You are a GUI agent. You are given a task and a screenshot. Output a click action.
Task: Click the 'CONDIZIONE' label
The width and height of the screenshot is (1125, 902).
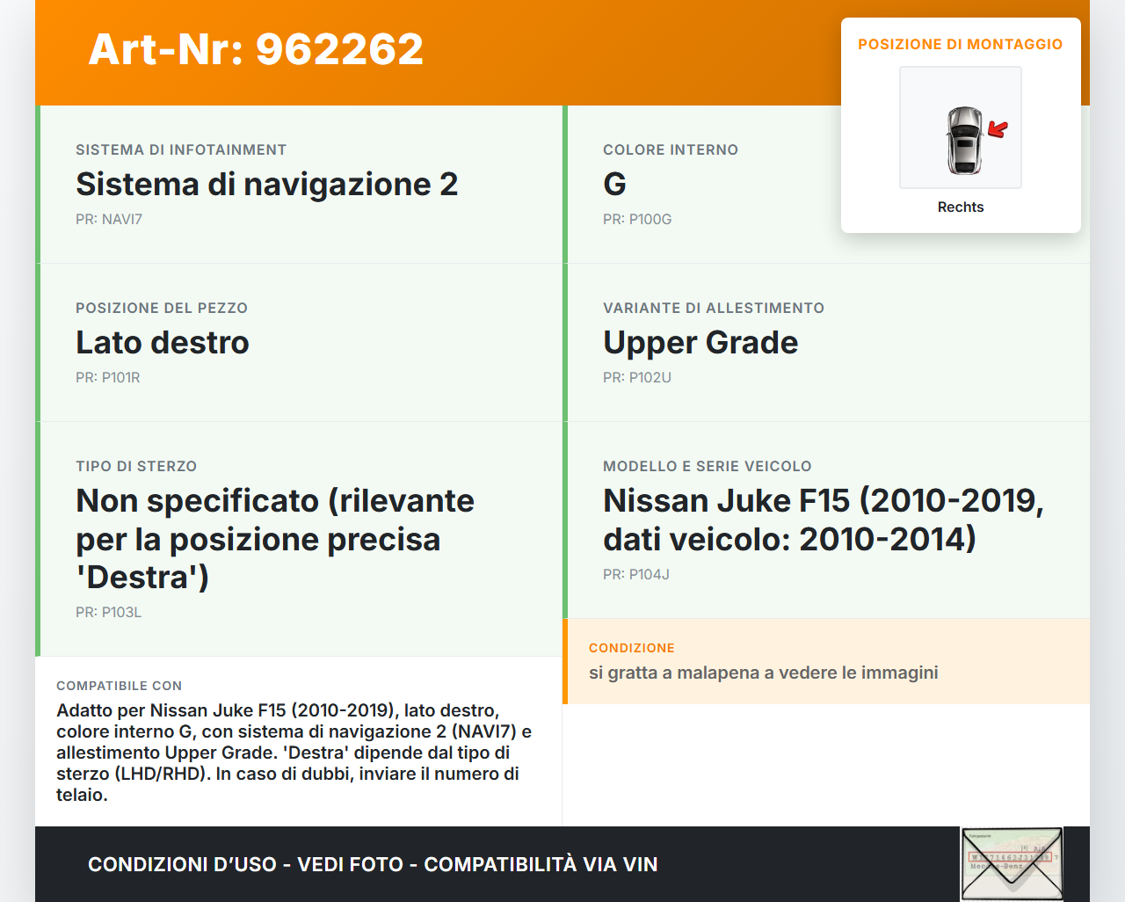[632, 648]
